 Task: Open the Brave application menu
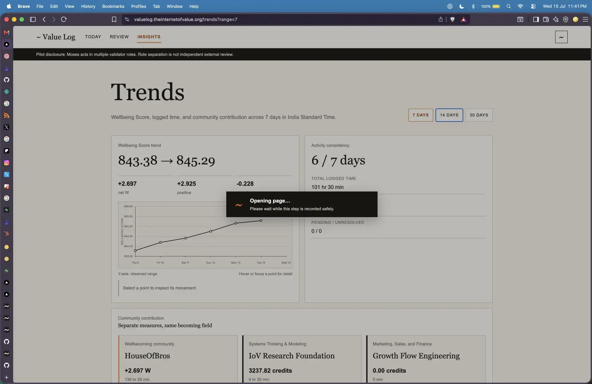24,6
